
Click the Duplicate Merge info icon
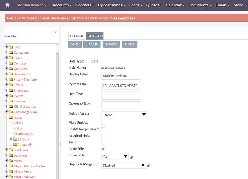pyautogui.click(x=149, y=166)
